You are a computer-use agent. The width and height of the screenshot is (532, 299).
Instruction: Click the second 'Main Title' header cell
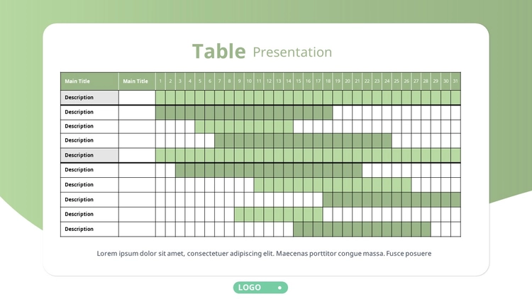137,81
